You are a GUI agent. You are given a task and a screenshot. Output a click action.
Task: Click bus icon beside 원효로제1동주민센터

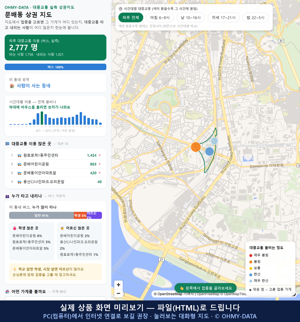[x=20, y=155]
